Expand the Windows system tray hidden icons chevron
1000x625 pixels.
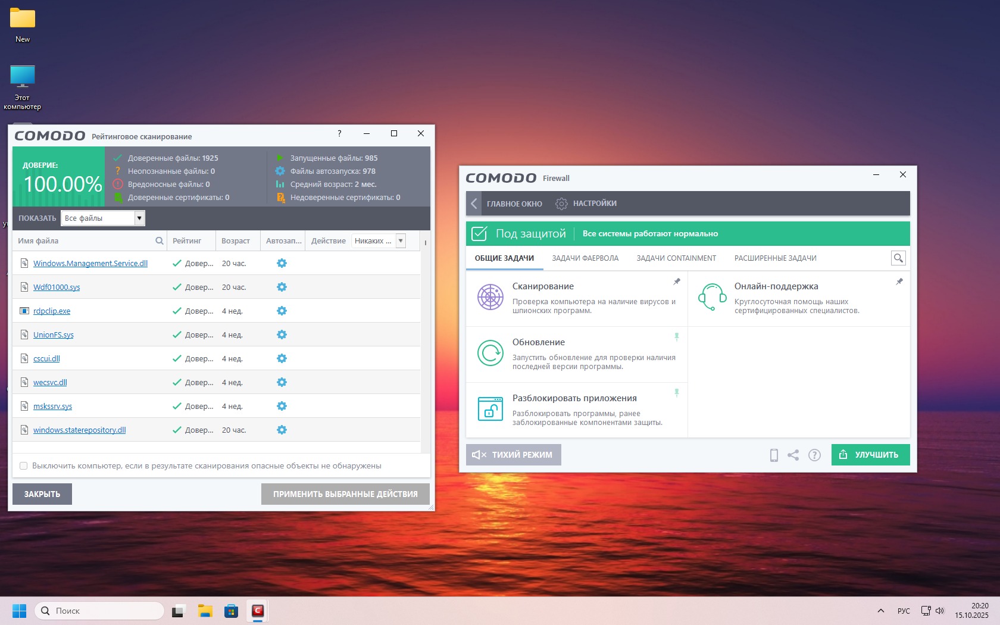coord(881,611)
